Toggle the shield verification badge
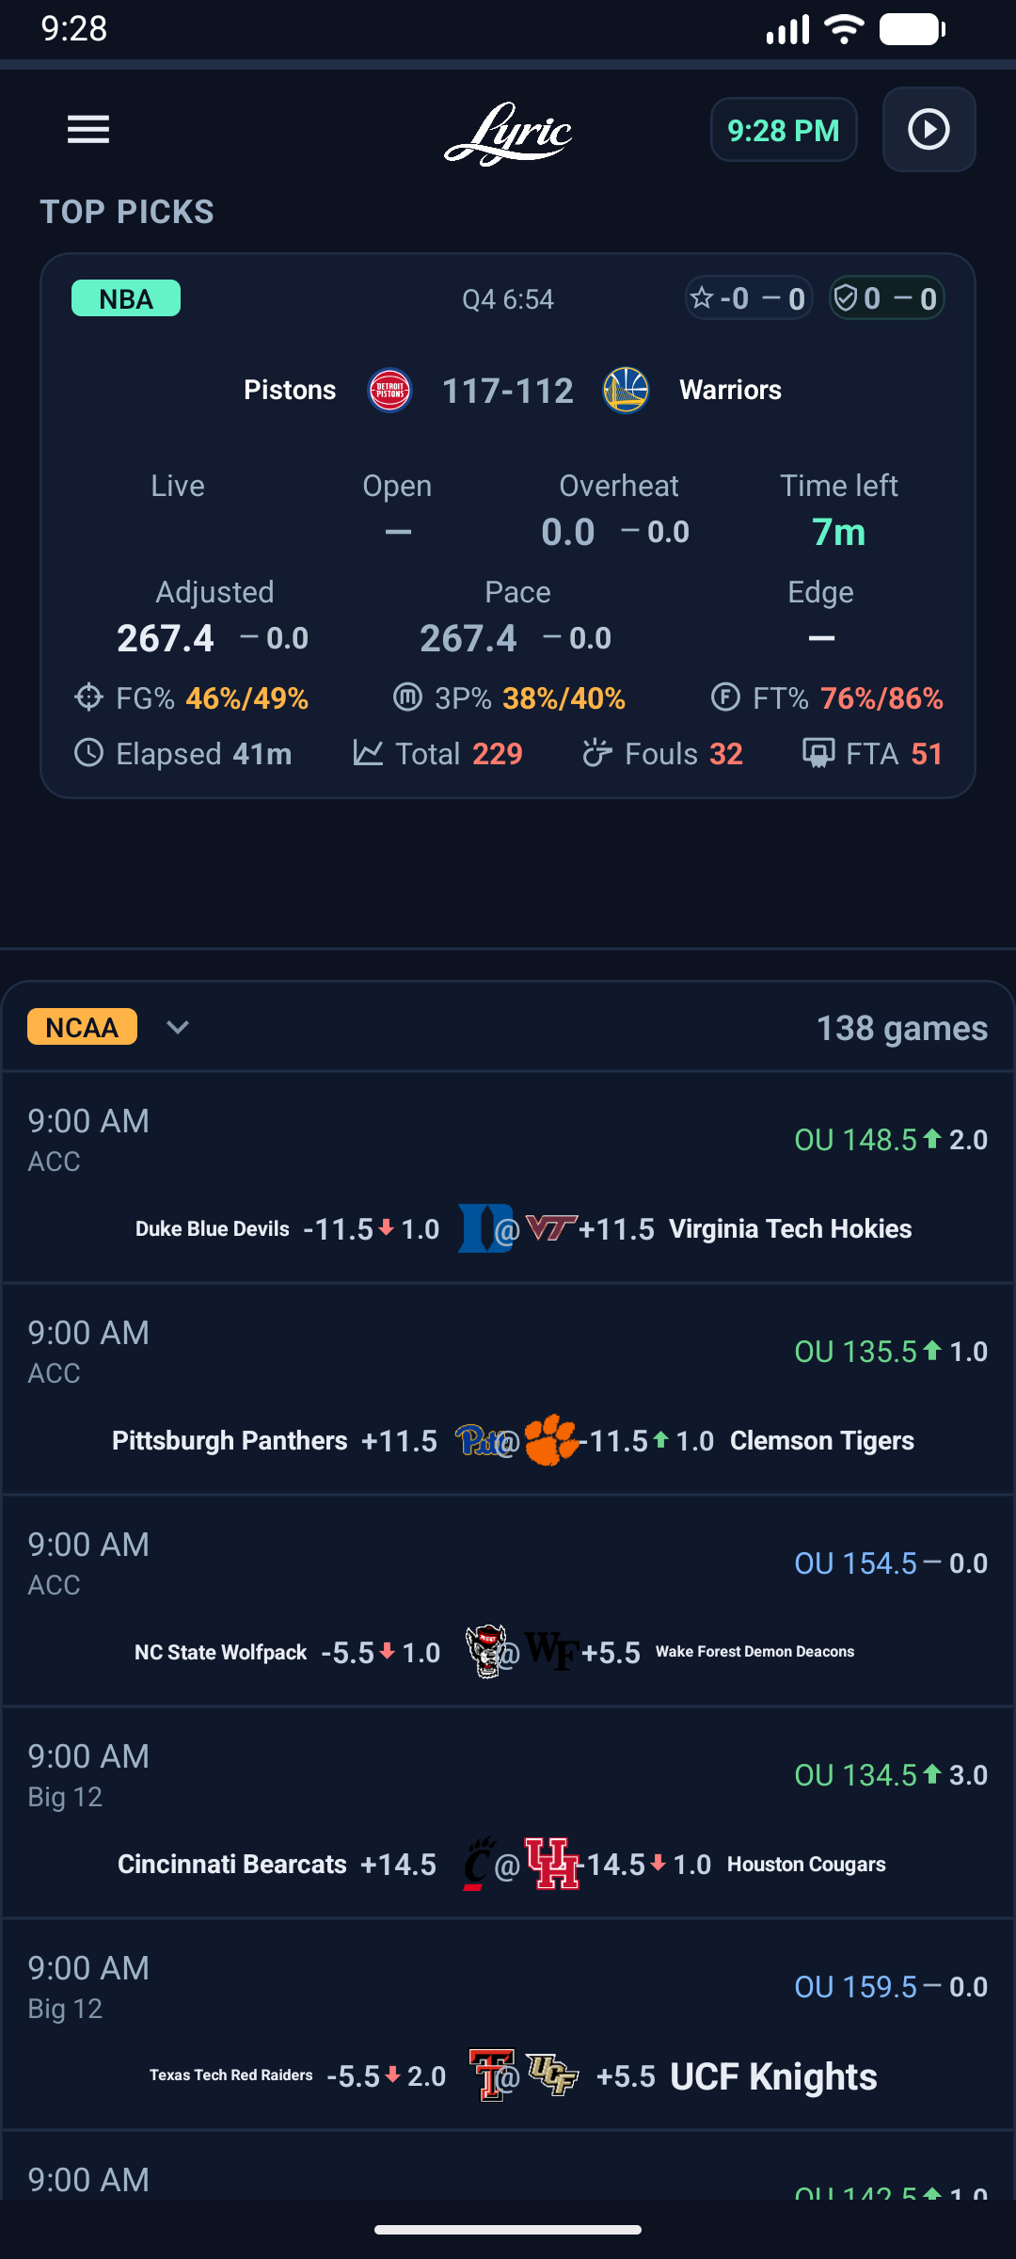The image size is (1016, 2259). pyautogui.click(x=885, y=297)
